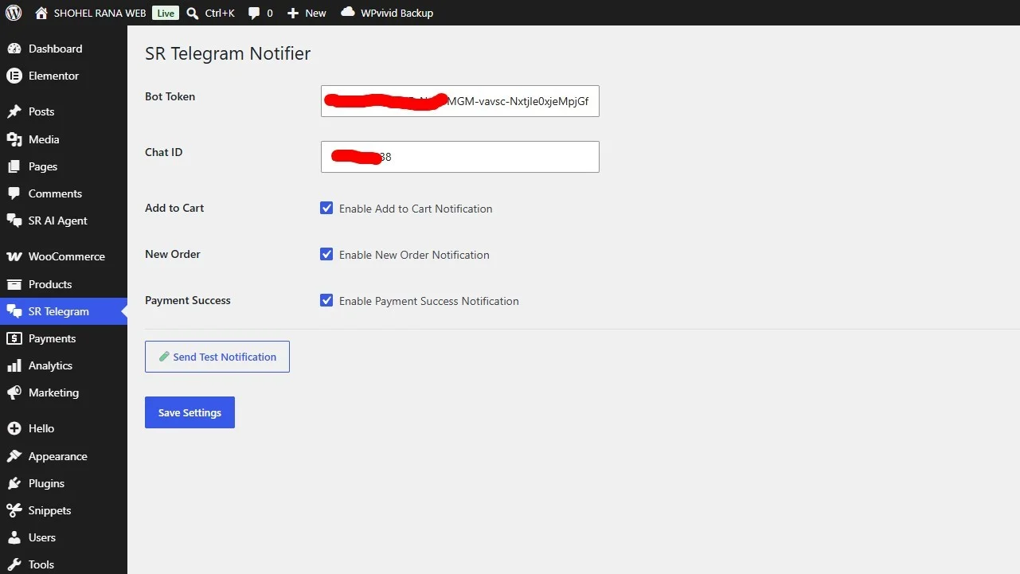Image resolution: width=1020 pixels, height=574 pixels.
Task: Click the plus icon beside New
Action: 293,14
